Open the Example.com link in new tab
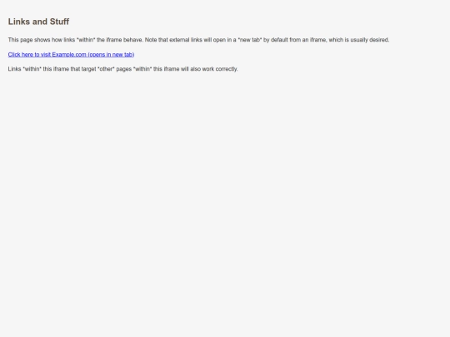The height and width of the screenshot is (337, 450). pyautogui.click(x=71, y=54)
